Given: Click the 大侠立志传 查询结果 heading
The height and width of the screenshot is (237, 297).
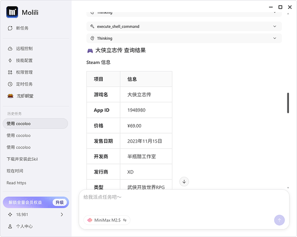Looking at the screenshot, I should (121, 50).
